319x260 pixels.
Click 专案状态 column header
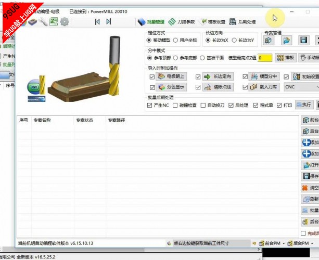[90, 120]
